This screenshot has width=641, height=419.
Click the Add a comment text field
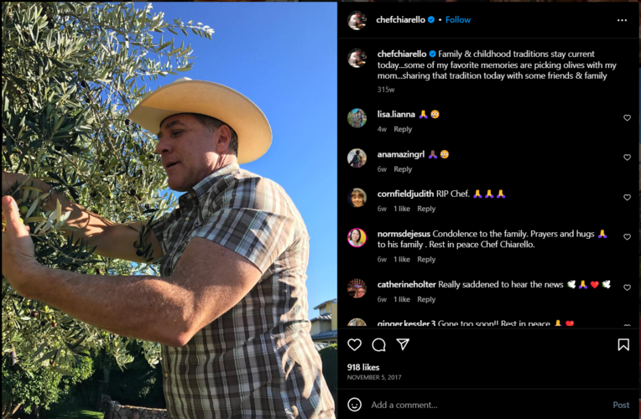pyautogui.click(x=487, y=405)
